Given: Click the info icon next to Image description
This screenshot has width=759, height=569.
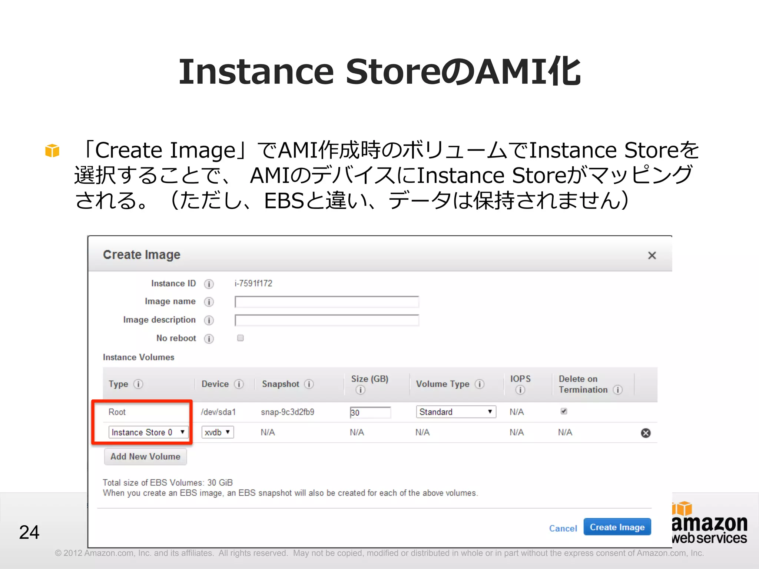Looking at the screenshot, I should [209, 320].
